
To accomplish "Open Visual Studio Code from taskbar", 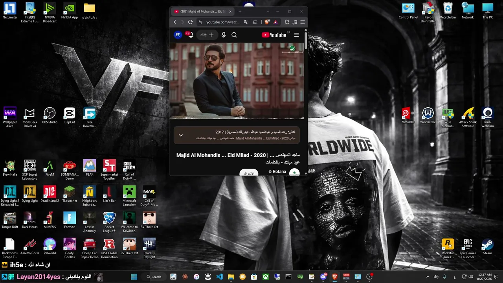I will click(219, 277).
